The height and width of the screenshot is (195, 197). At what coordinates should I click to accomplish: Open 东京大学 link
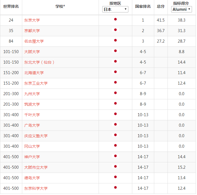[32, 20]
